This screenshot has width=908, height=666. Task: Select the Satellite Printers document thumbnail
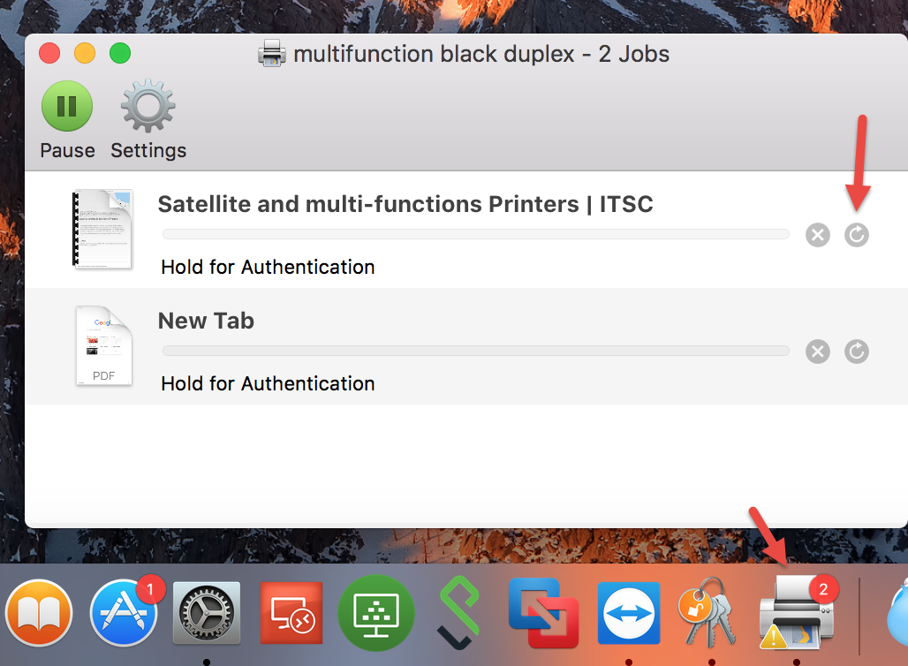(x=102, y=229)
